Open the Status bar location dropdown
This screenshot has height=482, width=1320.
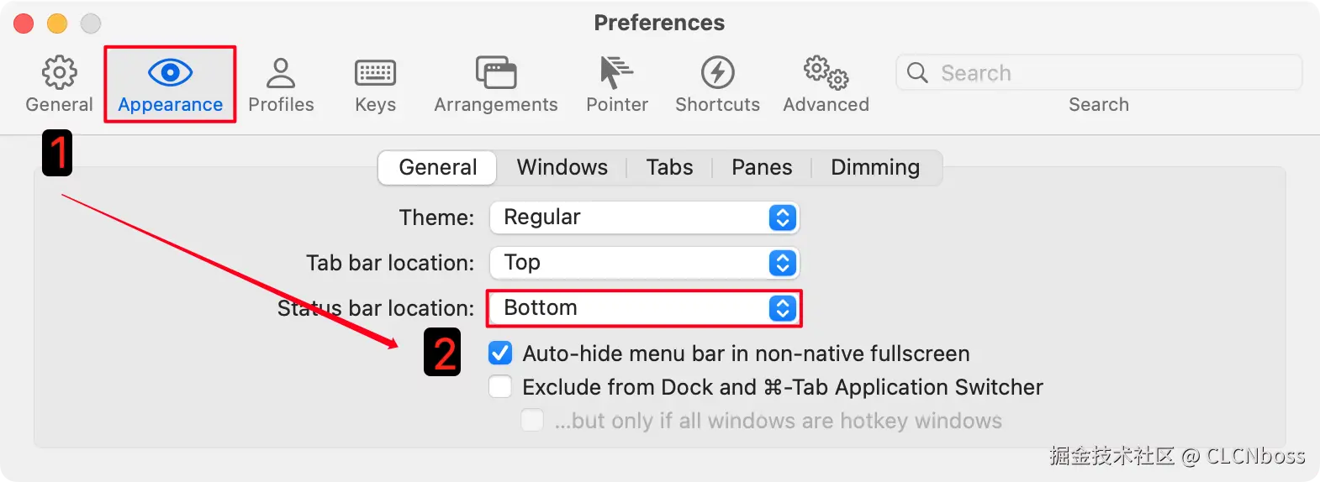(644, 308)
